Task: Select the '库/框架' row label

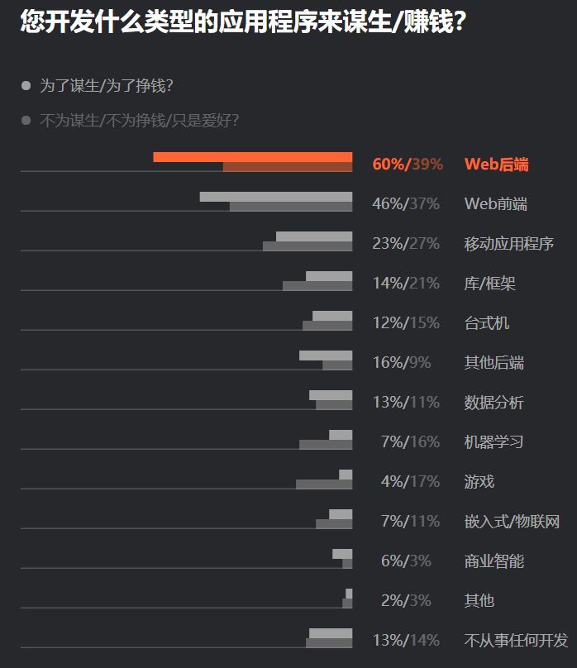Action: click(x=489, y=283)
